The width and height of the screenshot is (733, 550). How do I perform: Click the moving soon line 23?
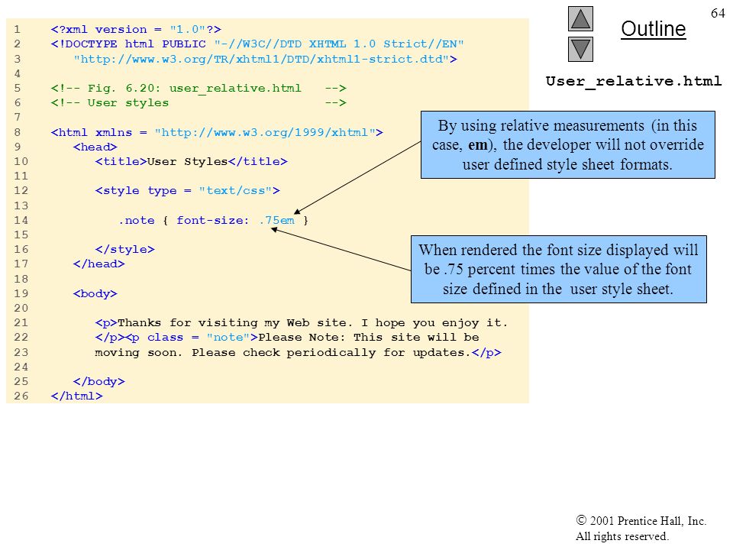(x=298, y=352)
